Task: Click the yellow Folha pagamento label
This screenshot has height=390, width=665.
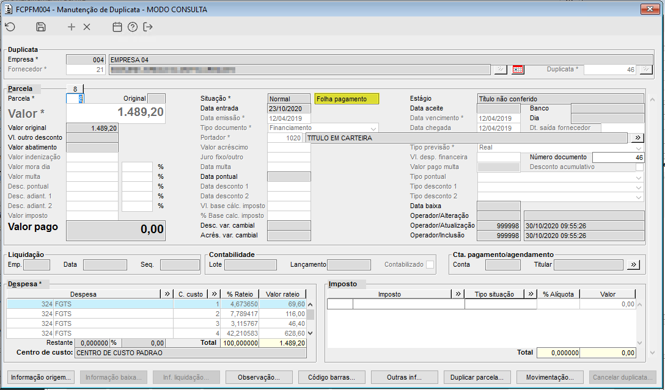Action: (x=347, y=99)
